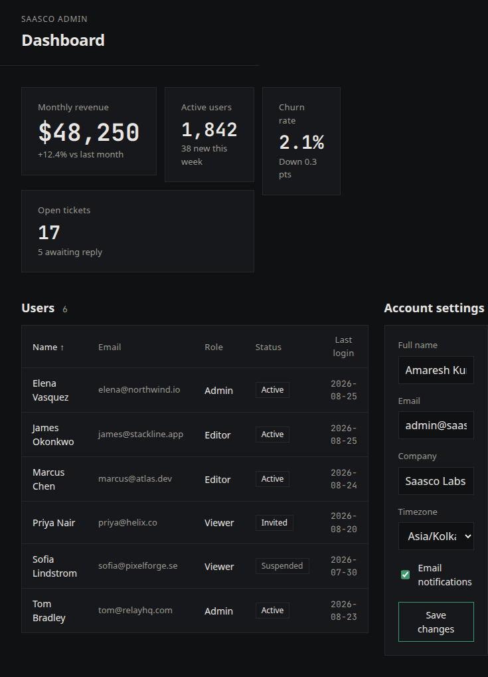Sort the table by Email column header
The image size is (488, 677).
110,347
